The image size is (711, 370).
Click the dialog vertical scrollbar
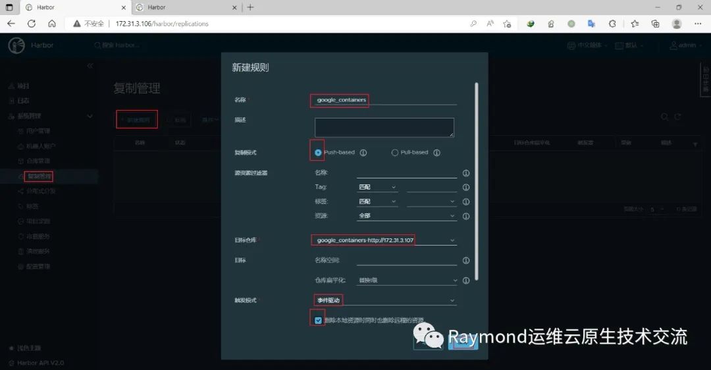[x=476, y=181]
